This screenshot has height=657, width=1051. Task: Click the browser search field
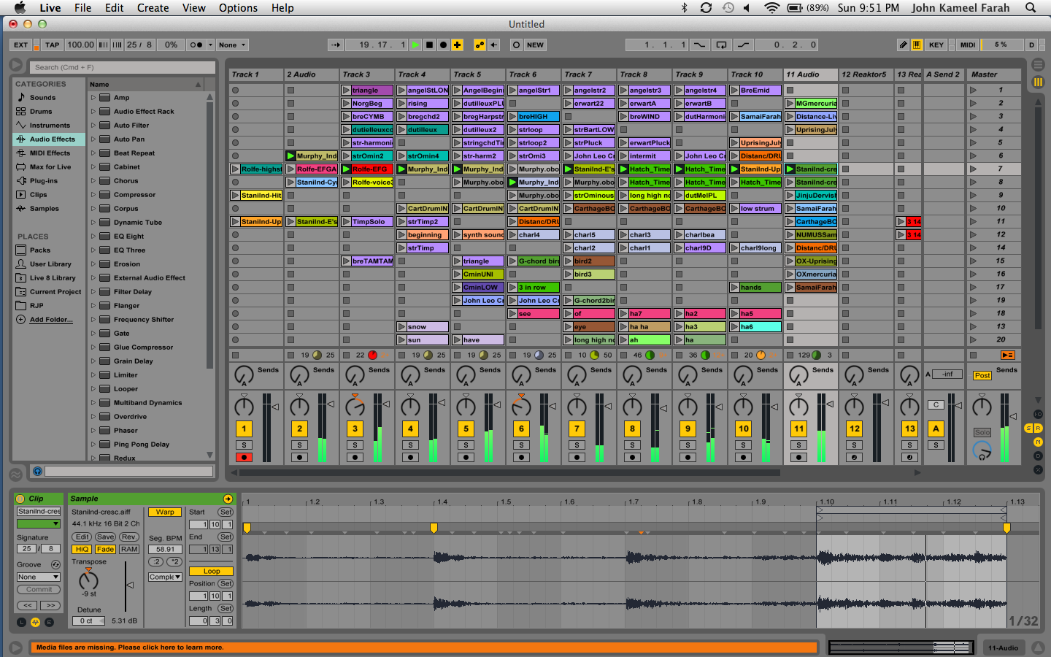[x=123, y=67]
